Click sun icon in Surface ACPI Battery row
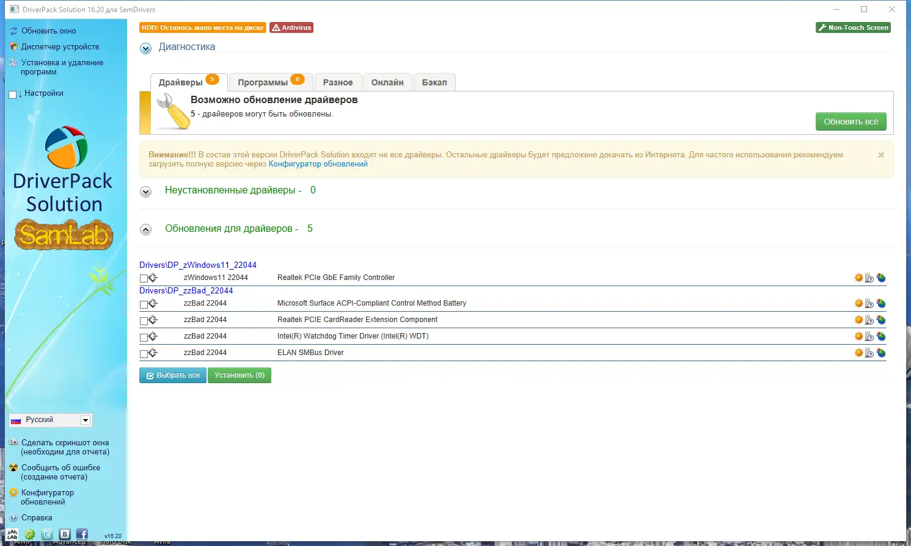Screen dimensions: 911x546 coord(858,303)
